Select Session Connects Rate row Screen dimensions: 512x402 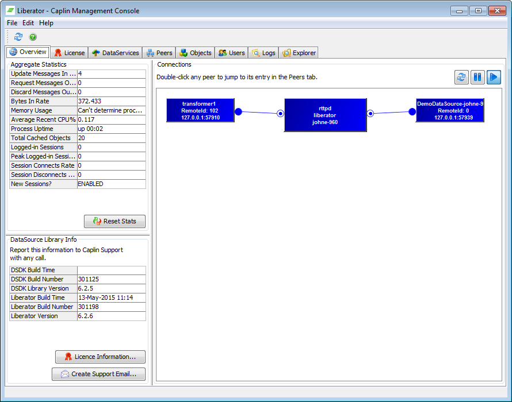pos(78,165)
